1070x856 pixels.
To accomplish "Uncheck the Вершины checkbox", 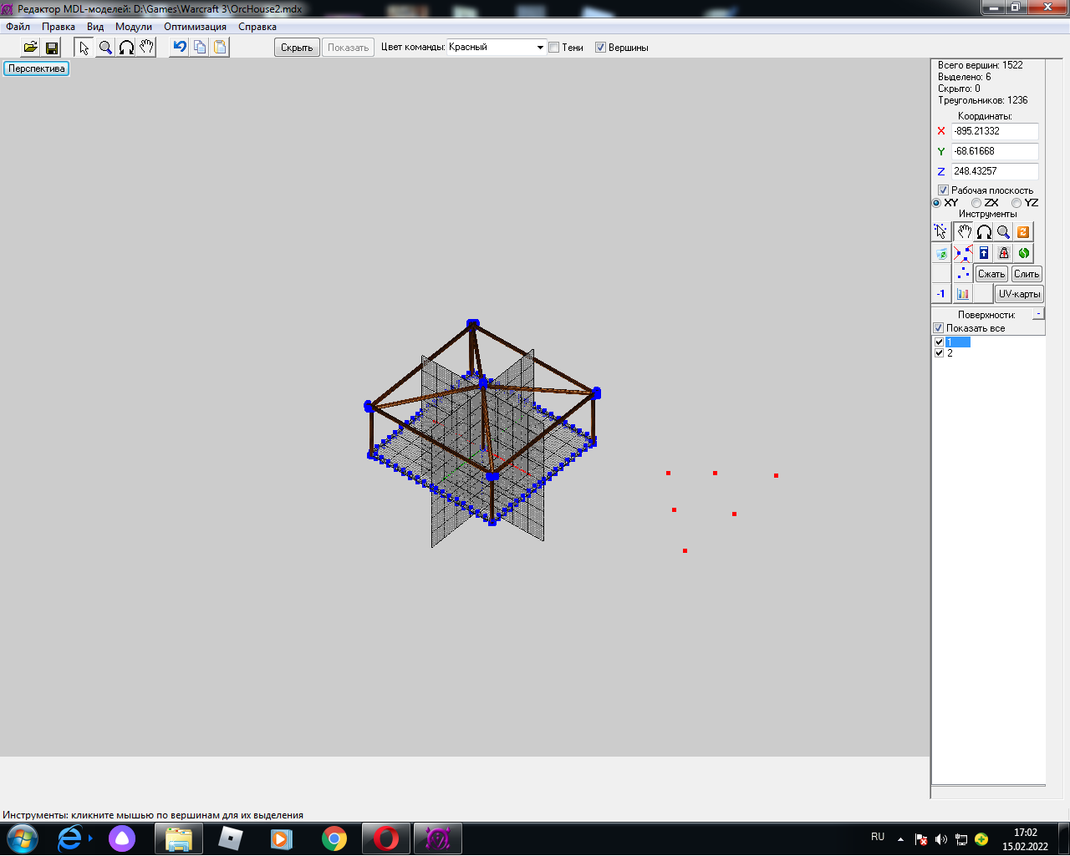I will point(600,48).
